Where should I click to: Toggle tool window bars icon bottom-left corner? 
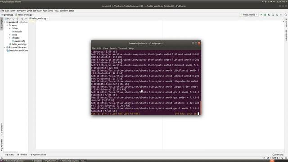(x=2, y=158)
